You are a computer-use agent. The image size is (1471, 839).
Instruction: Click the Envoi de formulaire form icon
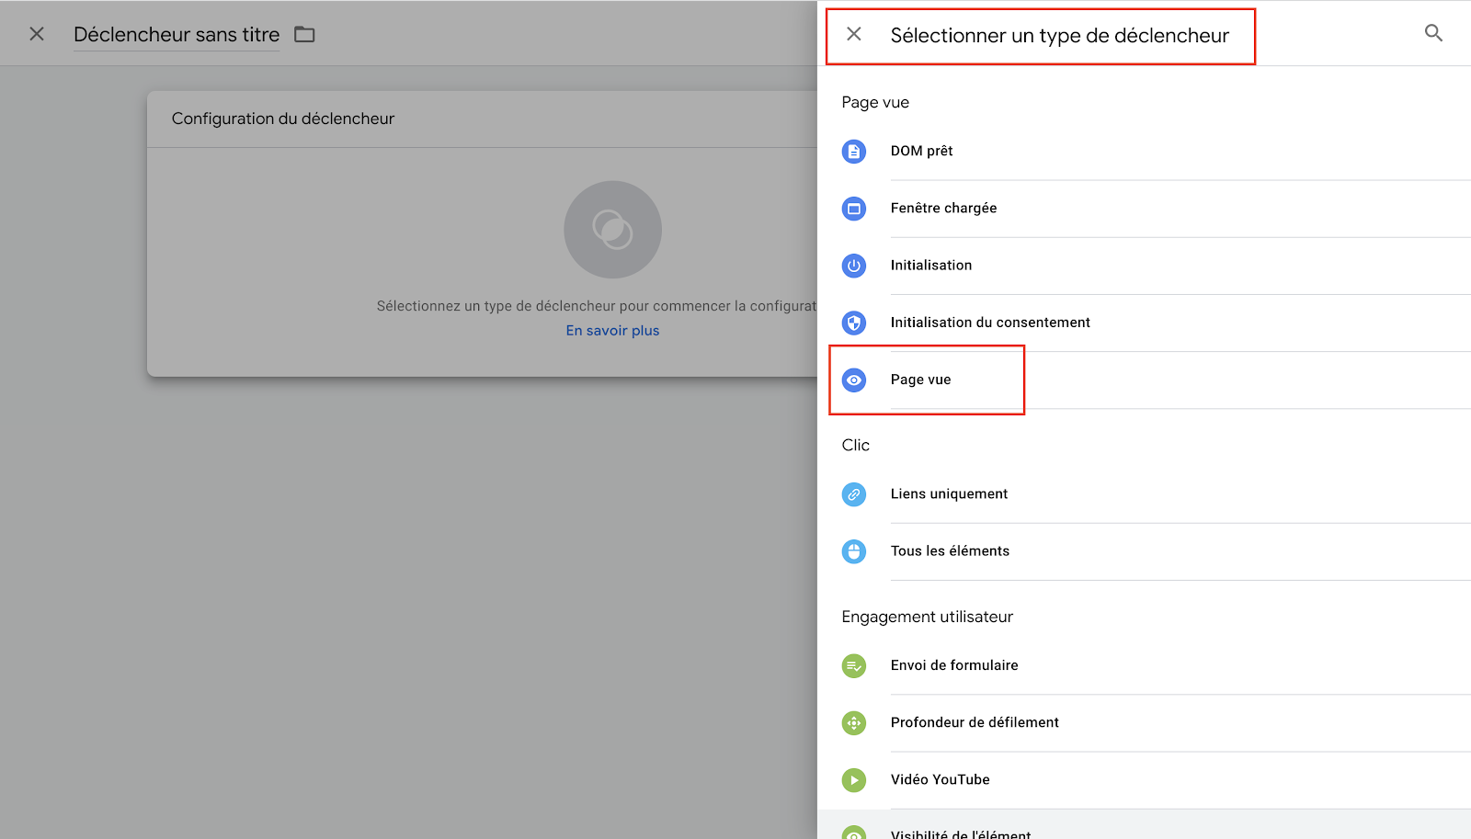tap(854, 665)
